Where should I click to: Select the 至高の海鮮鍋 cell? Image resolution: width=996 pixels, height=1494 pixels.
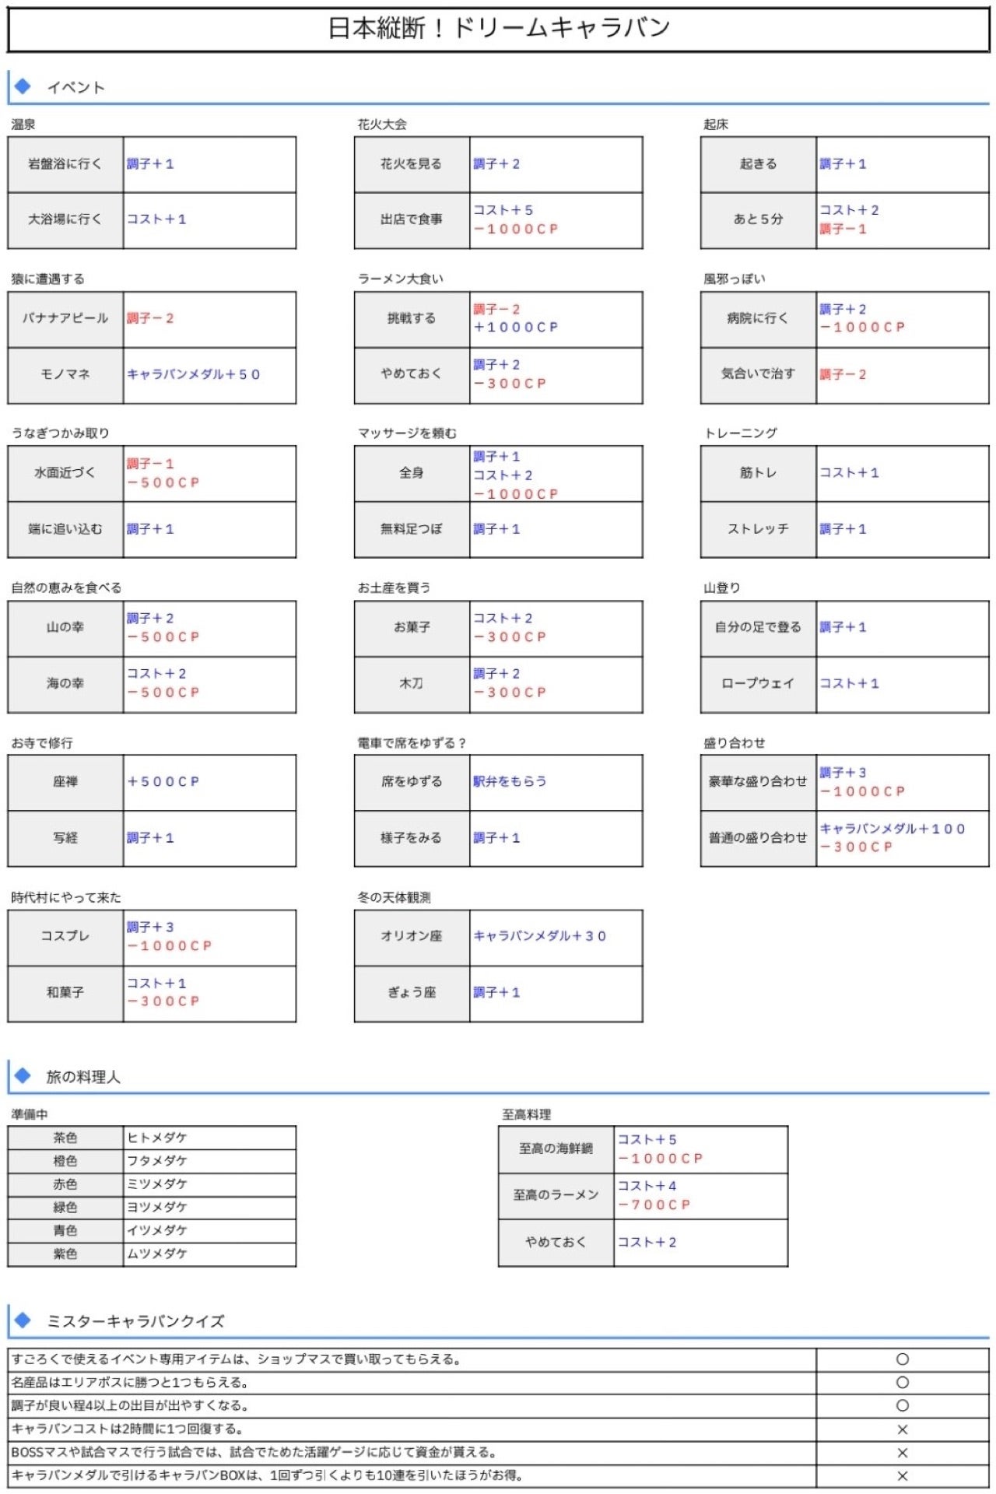click(556, 1149)
